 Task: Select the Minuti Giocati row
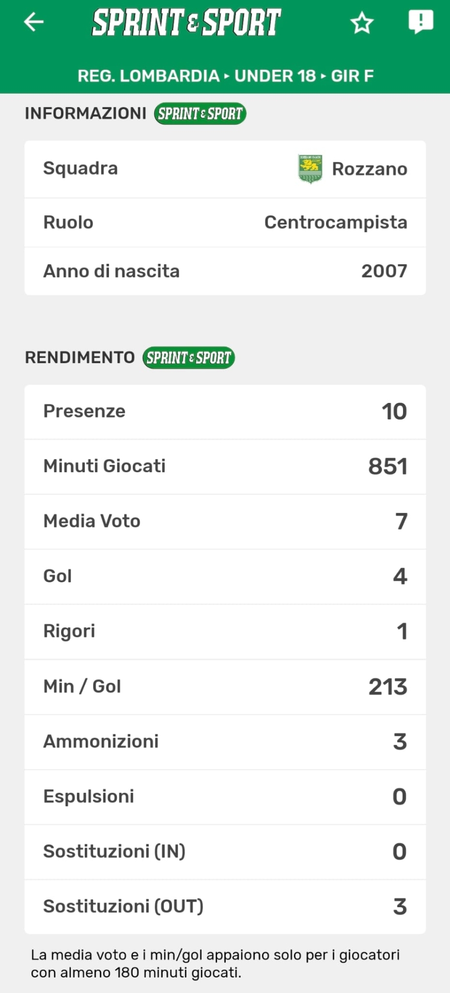click(x=225, y=467)
